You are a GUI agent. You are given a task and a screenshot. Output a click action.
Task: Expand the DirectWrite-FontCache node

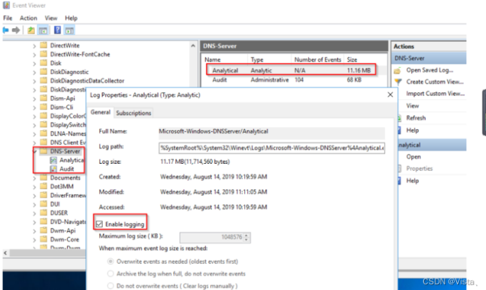point(34,55)
